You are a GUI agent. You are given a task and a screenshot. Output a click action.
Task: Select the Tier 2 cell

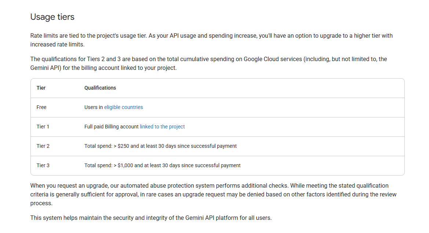coord(43,146)
